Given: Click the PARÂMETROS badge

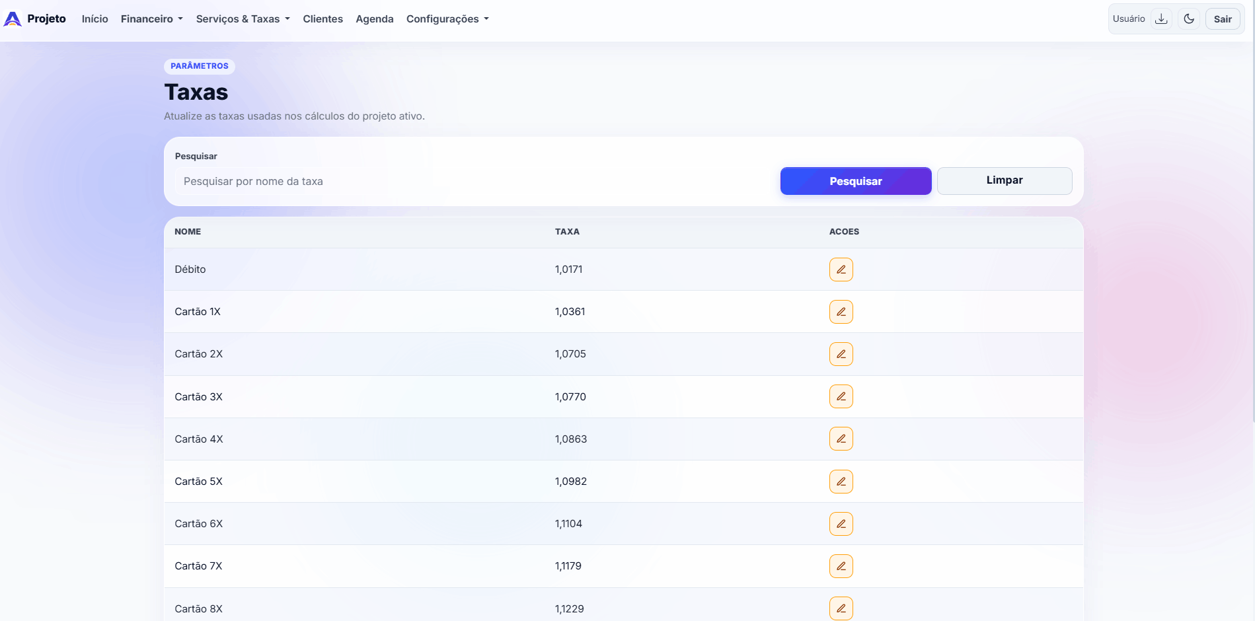Looking at the screenshot, I should (x=200, y=66).
